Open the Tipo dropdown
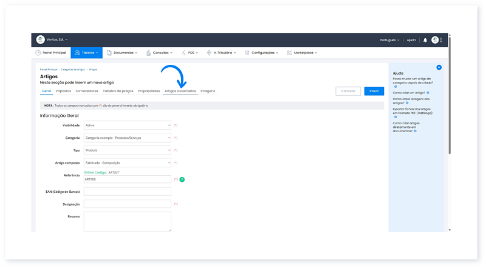The image size is (486, 268). coord(128,150)
